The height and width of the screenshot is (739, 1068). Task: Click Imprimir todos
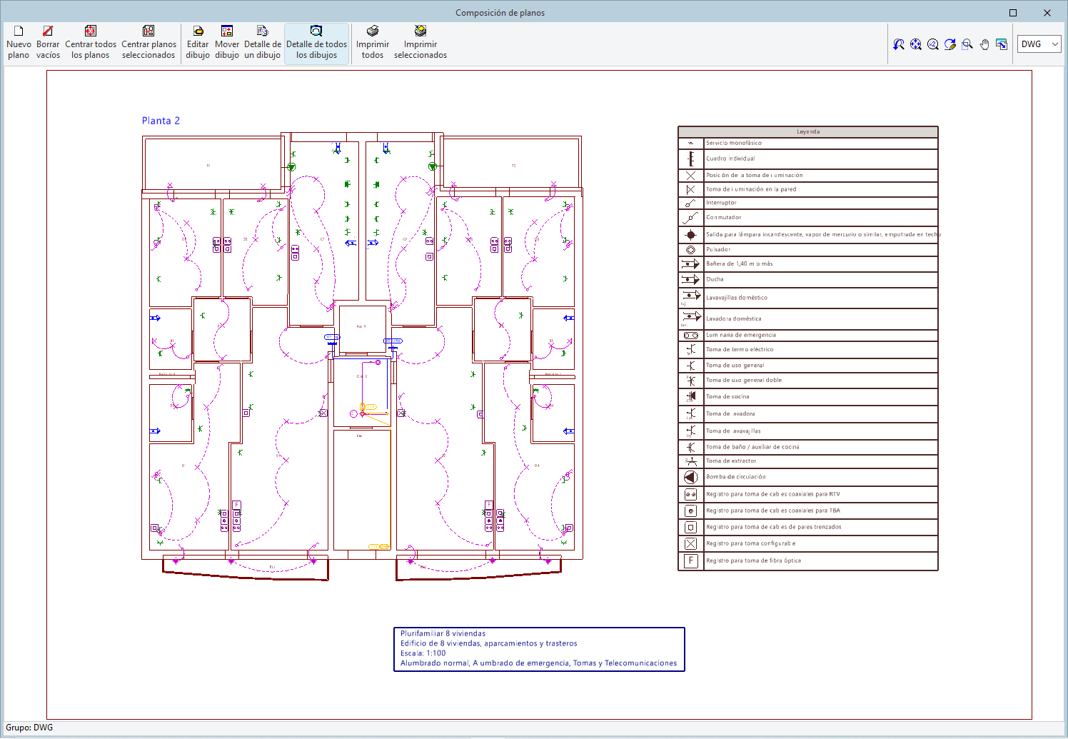(x=373, y=44)
